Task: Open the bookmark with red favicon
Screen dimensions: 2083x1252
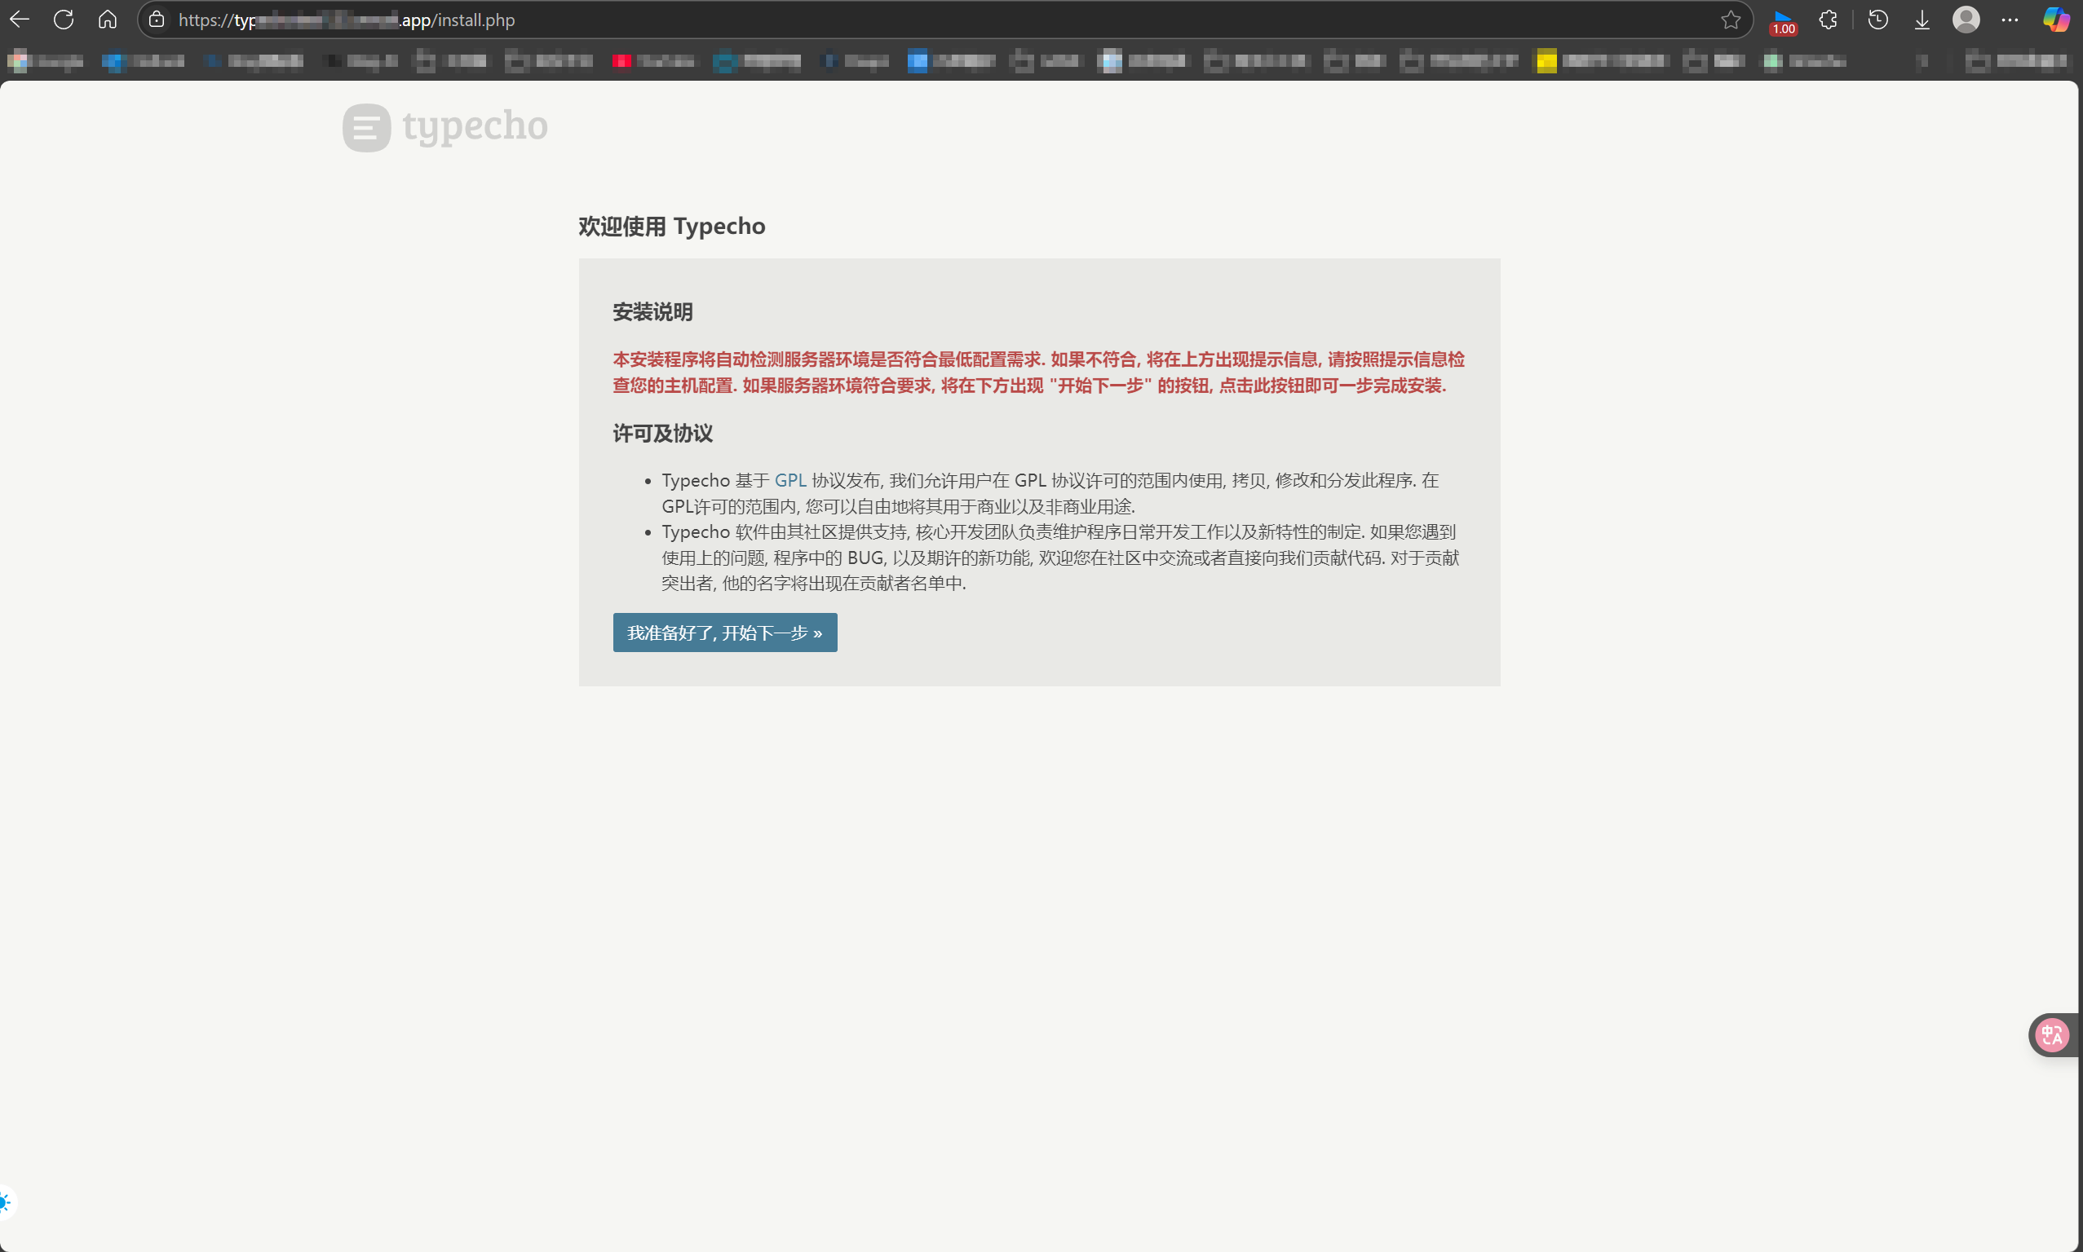Action: (654, 61)
